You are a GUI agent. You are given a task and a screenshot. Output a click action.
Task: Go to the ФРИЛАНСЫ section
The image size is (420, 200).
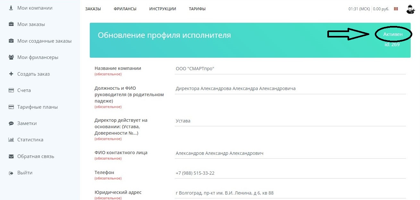(x=125, y=9)
